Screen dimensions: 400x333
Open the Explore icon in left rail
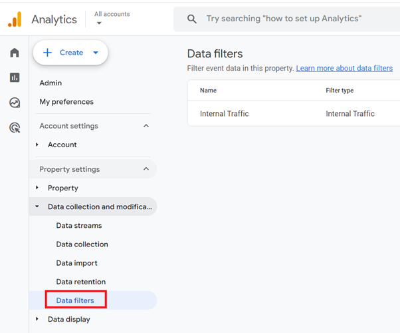[x=15, y=103]
